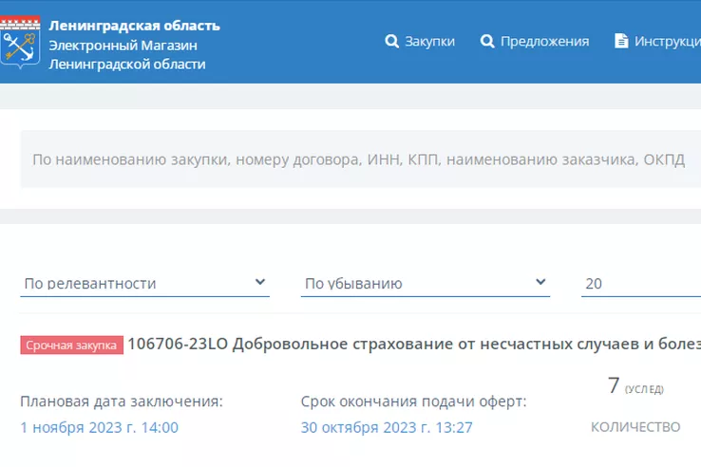Click the chevron arrow of По убыванию
The height and width of the screenshot is (467, 701).
pos(540,282)
